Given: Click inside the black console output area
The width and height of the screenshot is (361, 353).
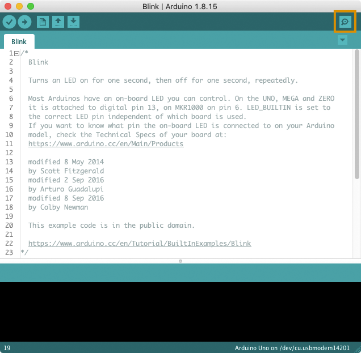Looking at the screenshot, I should (x=180, y=312).
